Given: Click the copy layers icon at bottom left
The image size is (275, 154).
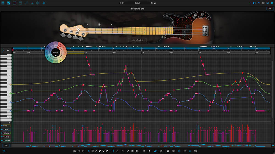Looking at the screenshot, I should click(x=4, y=151).
